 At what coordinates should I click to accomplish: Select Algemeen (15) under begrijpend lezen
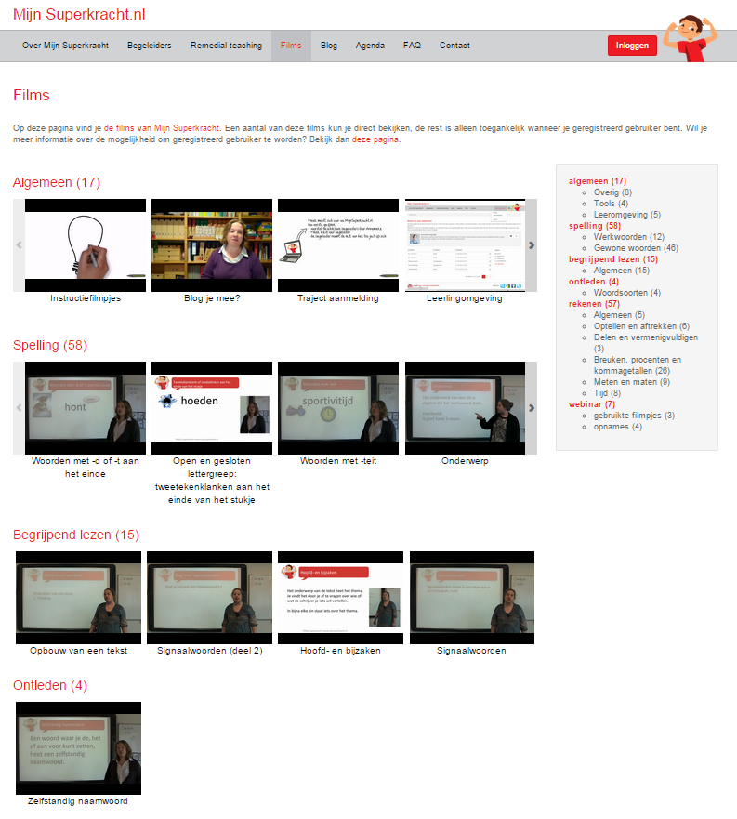coord(622,271)
